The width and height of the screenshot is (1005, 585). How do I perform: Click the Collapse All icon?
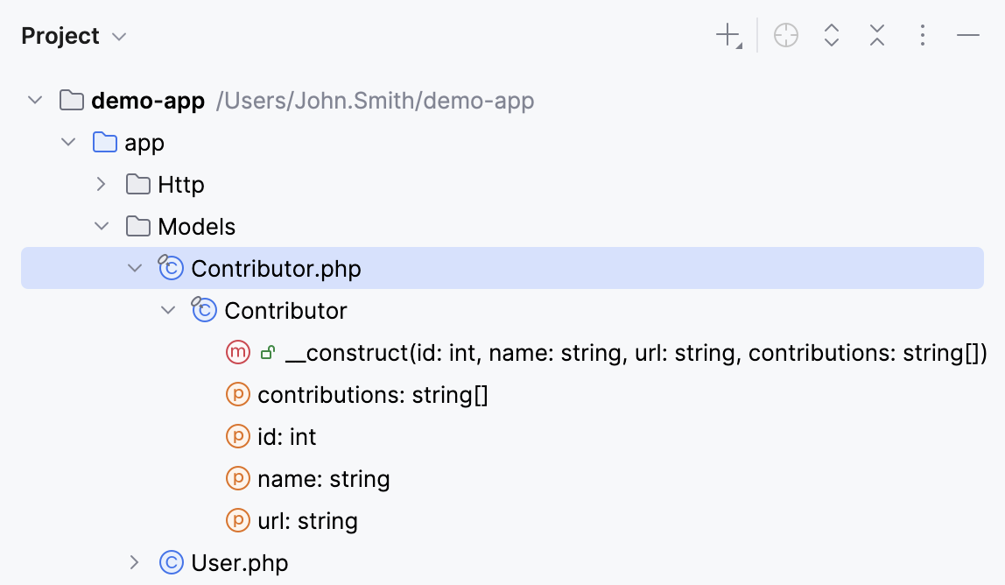[x=876, y=35]
